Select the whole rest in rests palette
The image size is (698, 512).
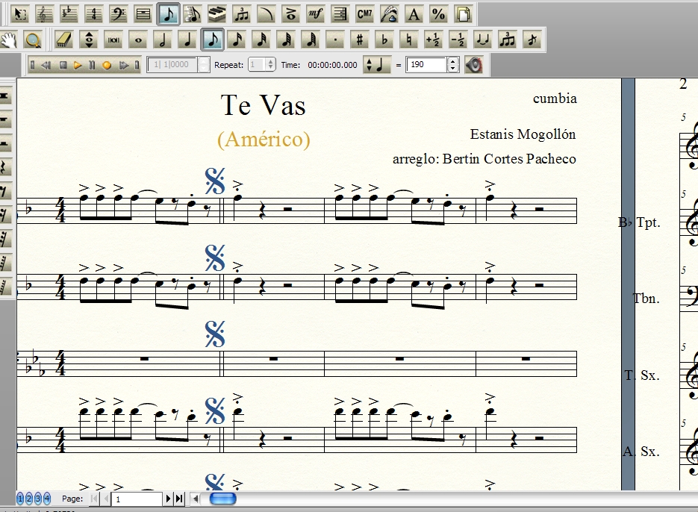[x=4, y=119]
